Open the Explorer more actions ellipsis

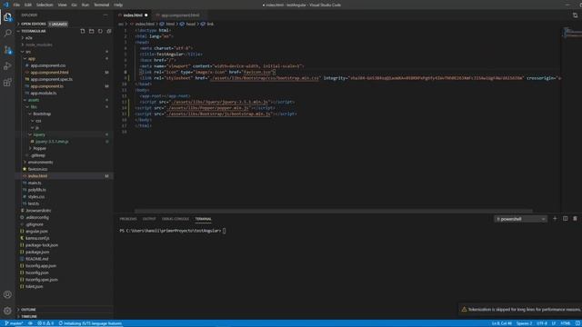point(105,15)
